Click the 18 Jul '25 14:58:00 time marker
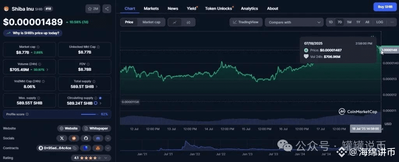Viewport: 399px width, 162px height. point(365,129)
